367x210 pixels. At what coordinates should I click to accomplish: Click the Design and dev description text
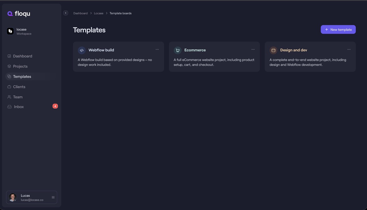pos(308,62)
